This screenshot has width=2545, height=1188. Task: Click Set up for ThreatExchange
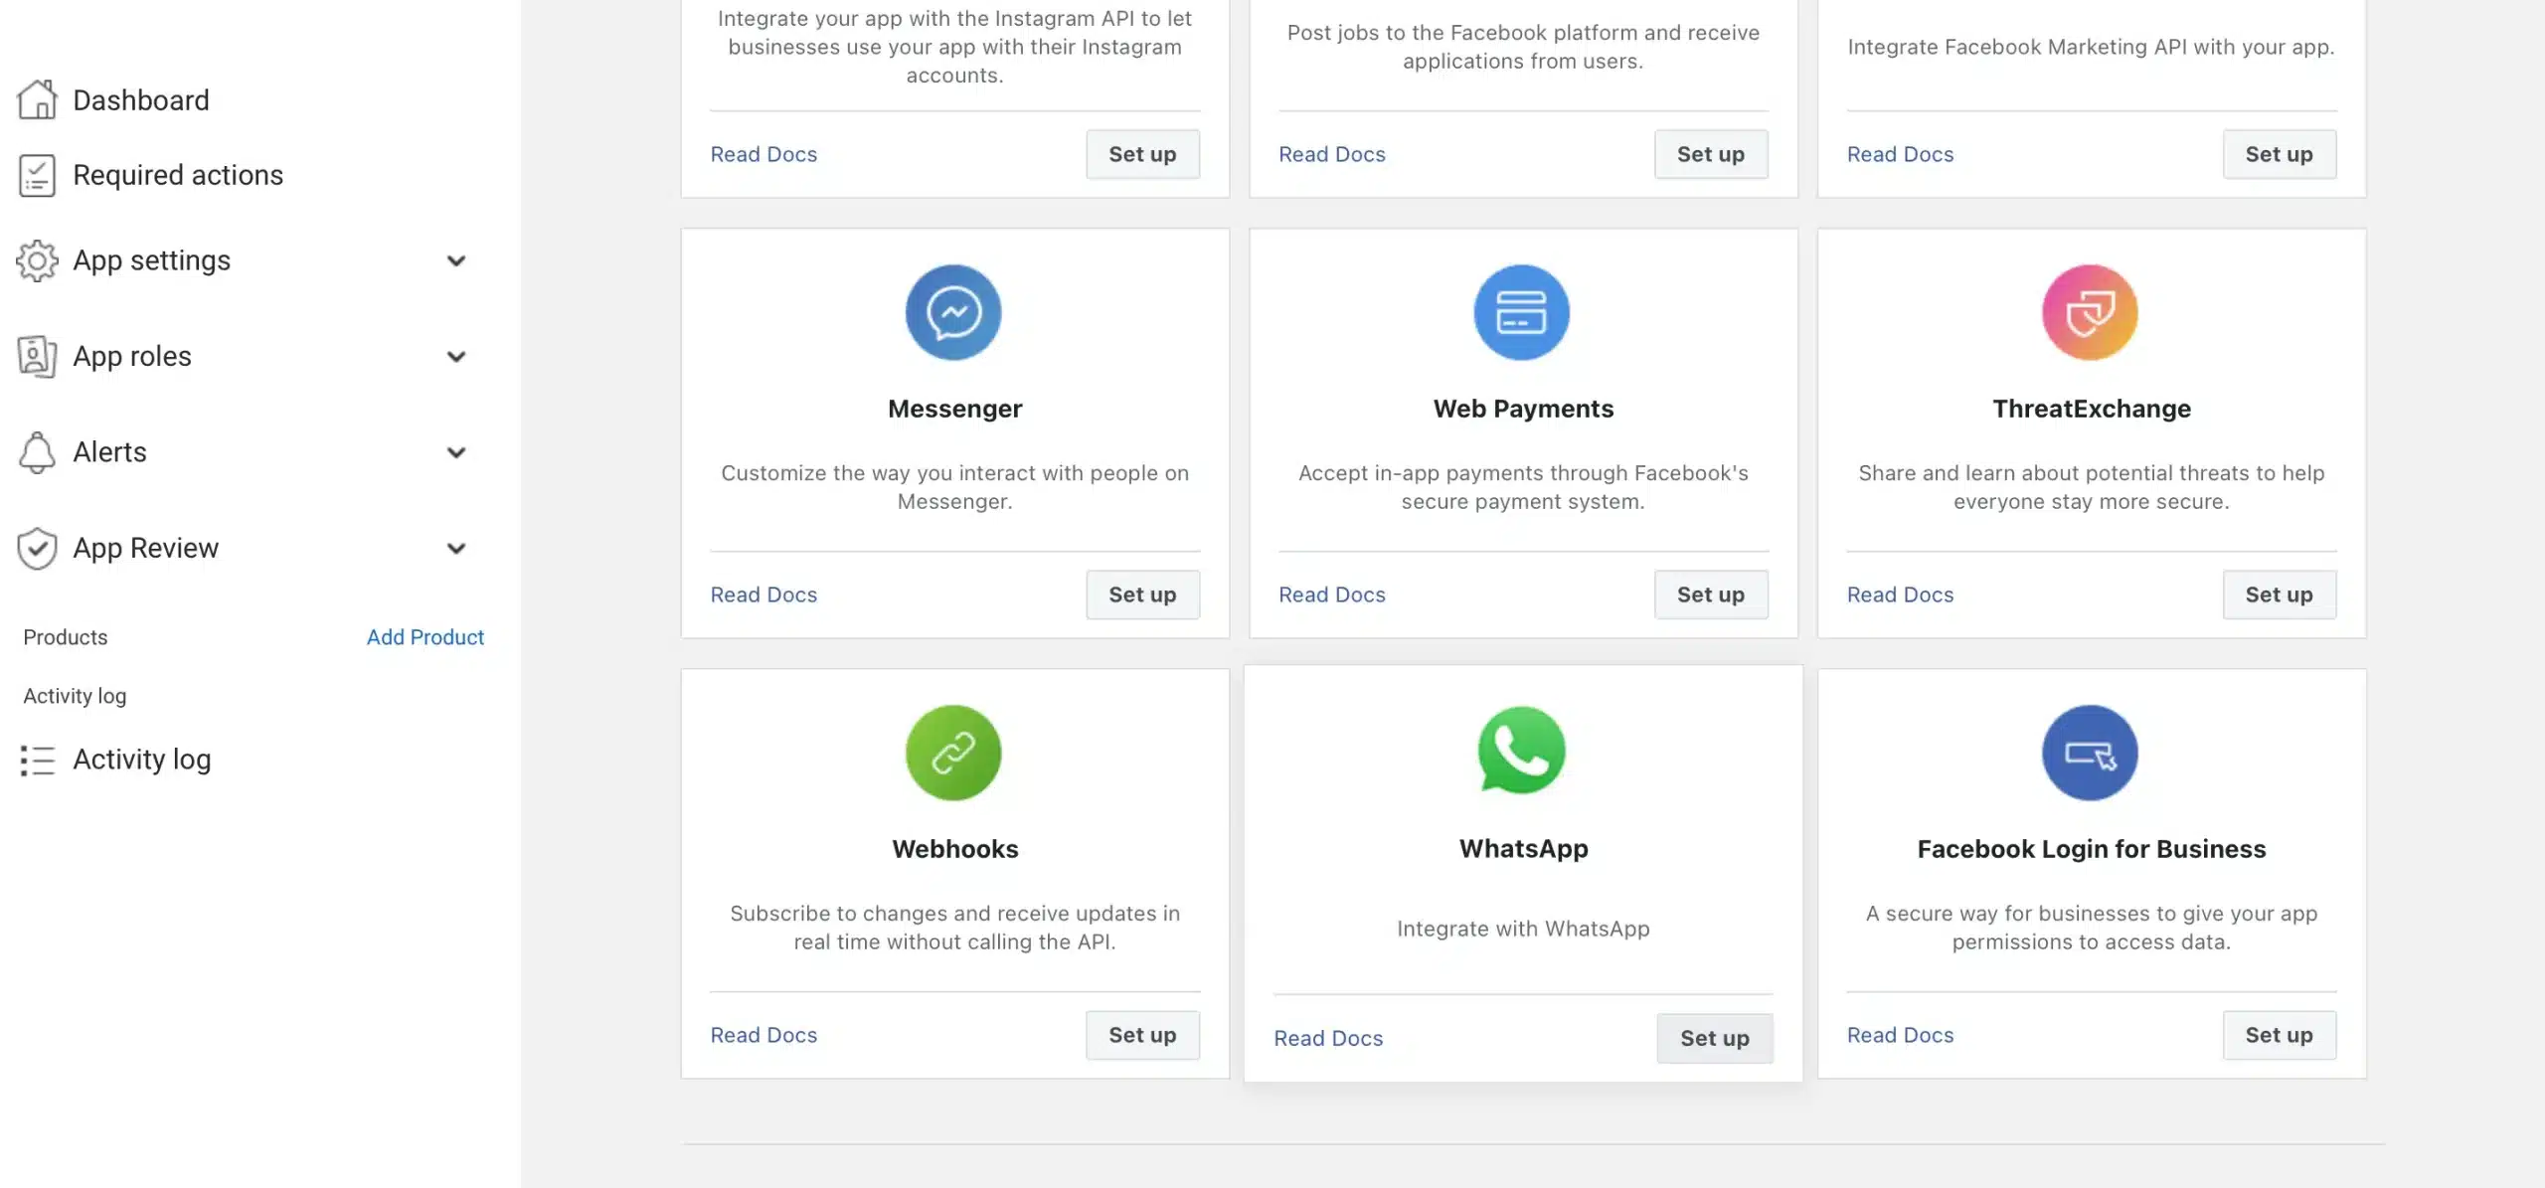point(2280,594)
